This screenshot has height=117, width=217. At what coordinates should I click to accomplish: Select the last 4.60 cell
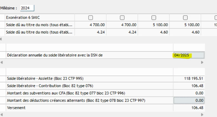tap(185, 32)
